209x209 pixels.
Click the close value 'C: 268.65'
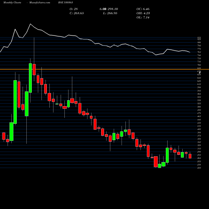point(76,13)
